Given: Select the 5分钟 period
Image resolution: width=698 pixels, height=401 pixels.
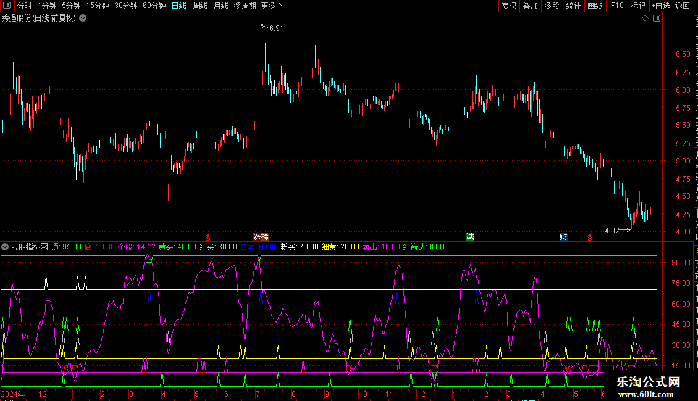Looking at the screenshot, I should point(71,6).
